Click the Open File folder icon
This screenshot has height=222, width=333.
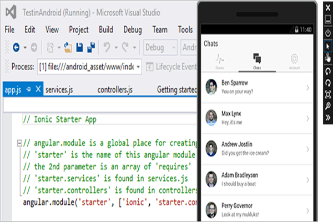point(68,47)
